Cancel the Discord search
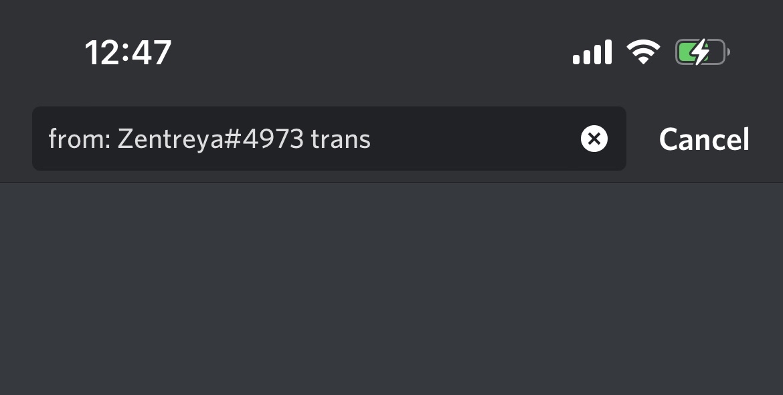Image resolution: width=783 pixels, height=395 pixels. point(704,139)
